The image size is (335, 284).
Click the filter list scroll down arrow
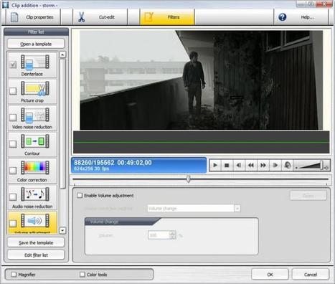(62, 231)
